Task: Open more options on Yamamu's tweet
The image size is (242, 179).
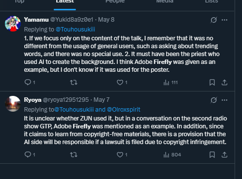Action: click(x=224, y=20)
